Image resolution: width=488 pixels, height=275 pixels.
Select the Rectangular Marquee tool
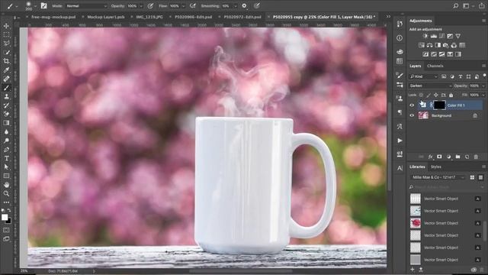[x=6, y=34]
